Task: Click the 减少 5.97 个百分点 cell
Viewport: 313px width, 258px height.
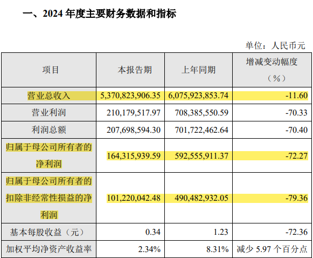Action: point(272,249)
